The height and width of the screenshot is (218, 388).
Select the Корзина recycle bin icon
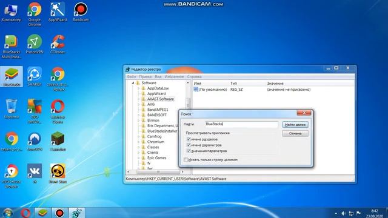12,109
